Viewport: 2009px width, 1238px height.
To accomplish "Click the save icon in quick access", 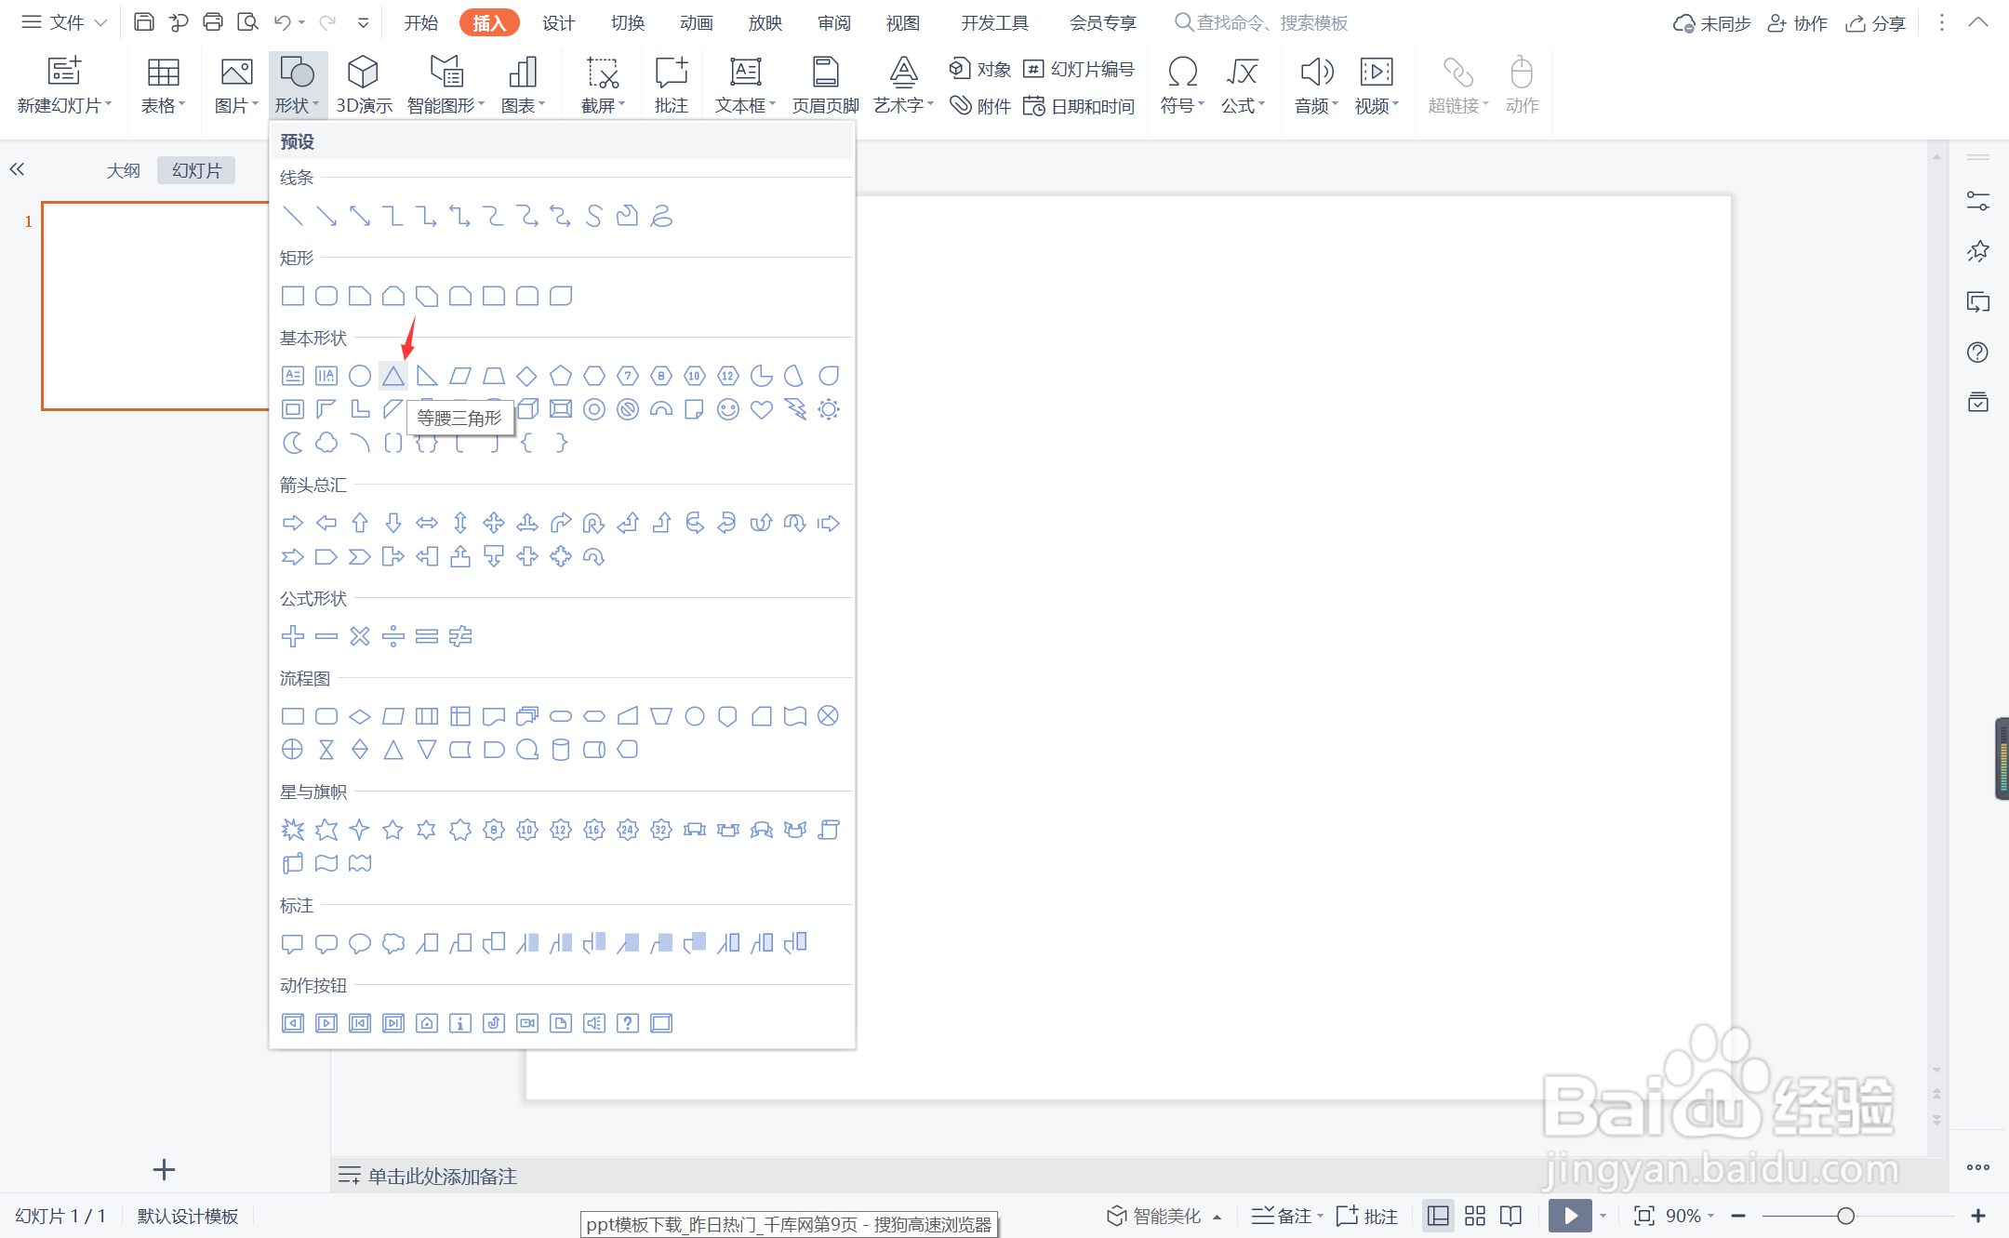I will tap(143, 22).
